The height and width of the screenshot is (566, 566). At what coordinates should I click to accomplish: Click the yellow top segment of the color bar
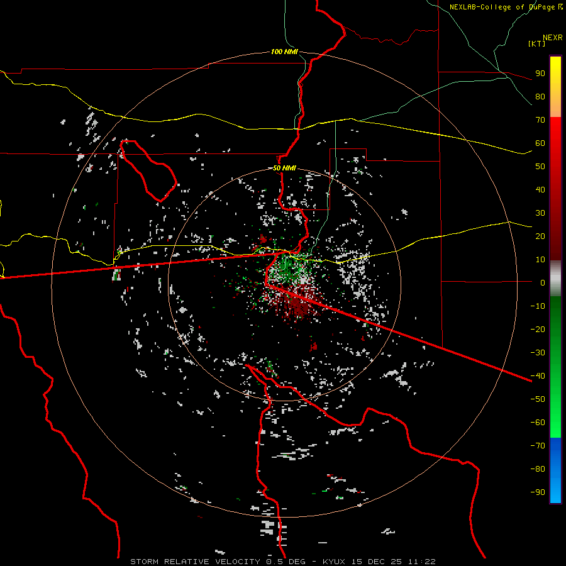555,87
